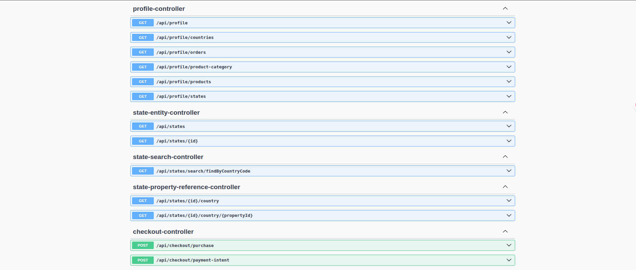Click the GET badge for /api/profile/products
The image size is (636, 270).
(143, 82)
